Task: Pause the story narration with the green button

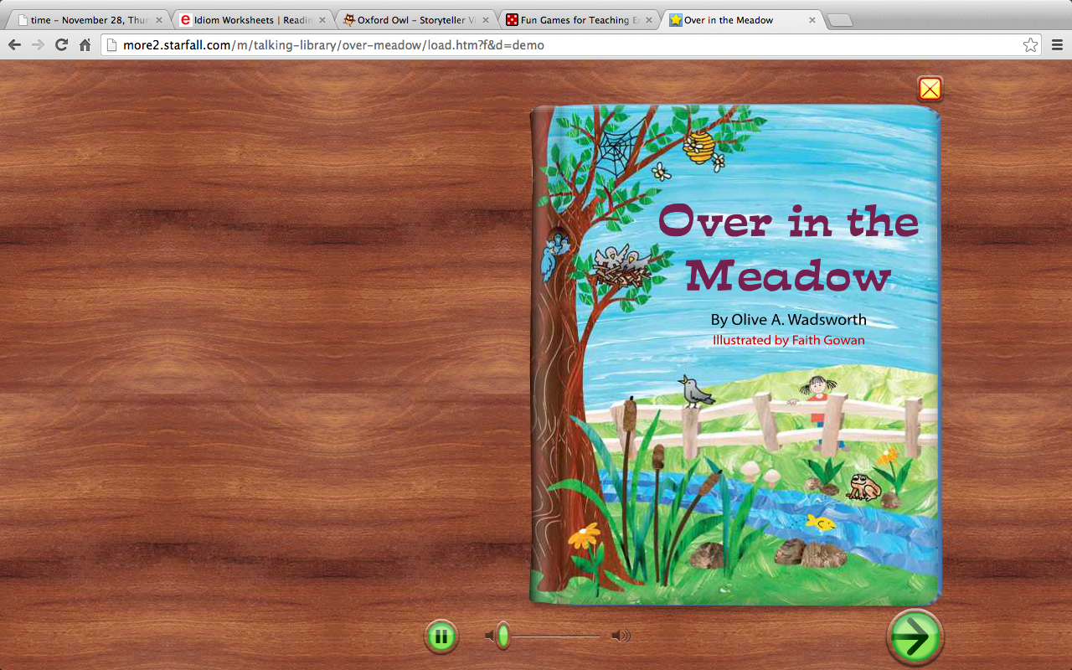Action: pyautogui.click(x=441, y=636)
